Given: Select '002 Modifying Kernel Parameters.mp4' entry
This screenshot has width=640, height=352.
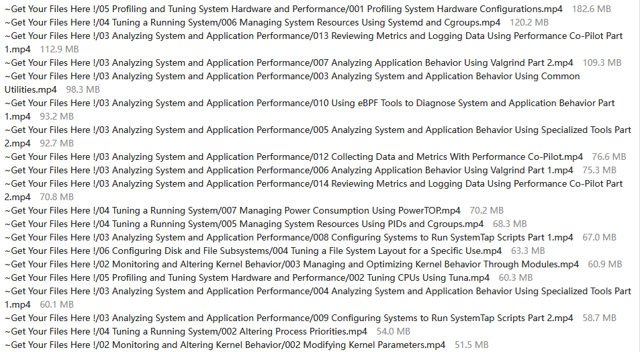Looking at the screenshot, I should tap(225, 345).
